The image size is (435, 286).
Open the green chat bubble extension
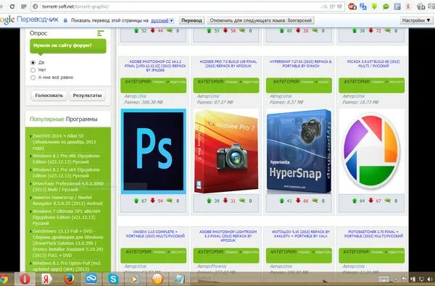(386, 7)
